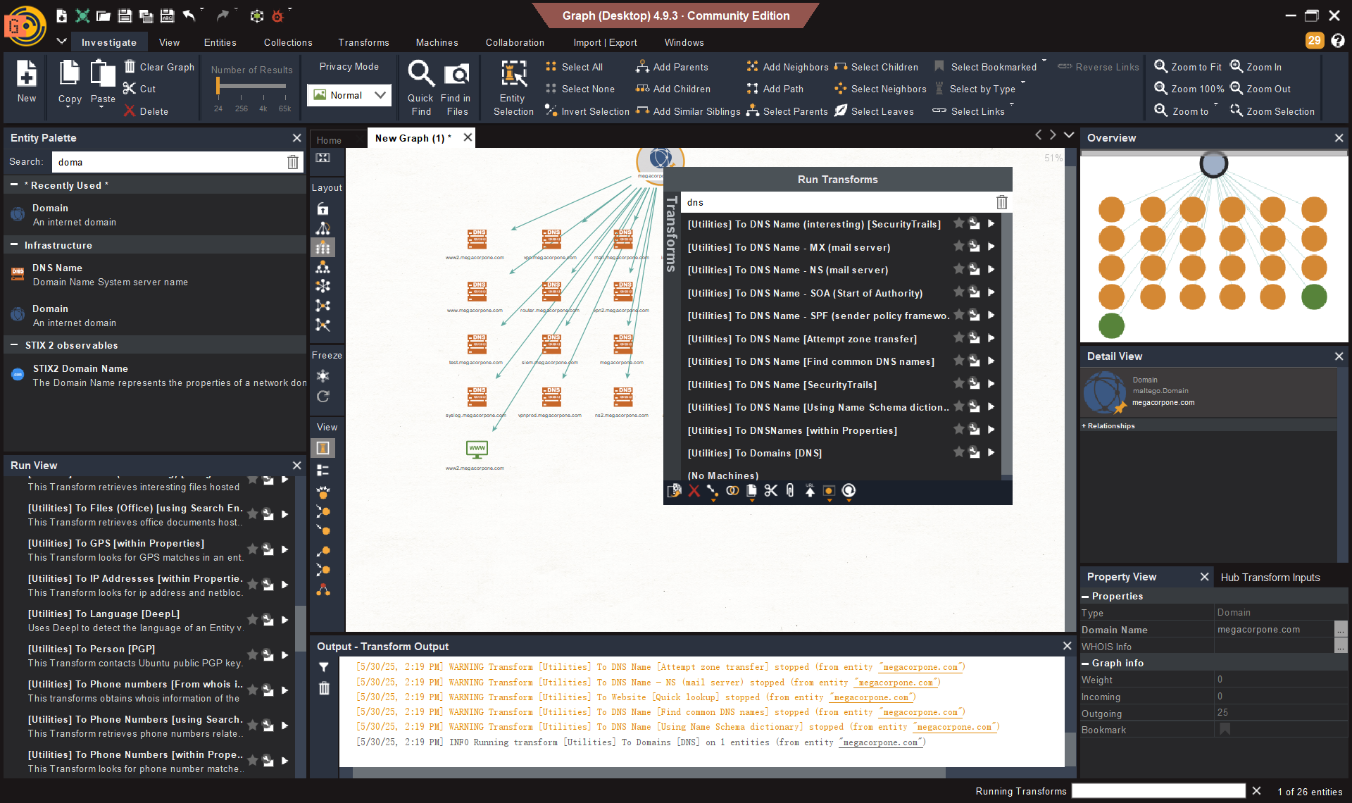Collapse the Graph info group

click(x=1085, y=664)
